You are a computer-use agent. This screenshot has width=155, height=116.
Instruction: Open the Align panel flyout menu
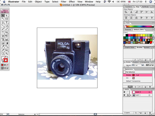(x=153, y=7)
